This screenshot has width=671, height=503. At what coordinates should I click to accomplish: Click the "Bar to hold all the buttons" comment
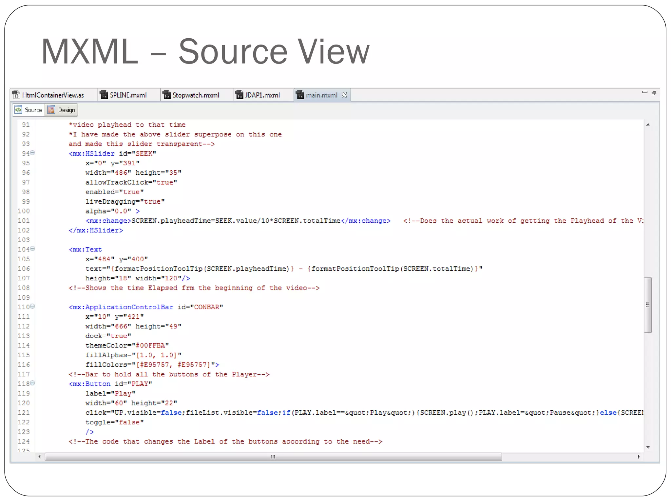coord(169,374)
